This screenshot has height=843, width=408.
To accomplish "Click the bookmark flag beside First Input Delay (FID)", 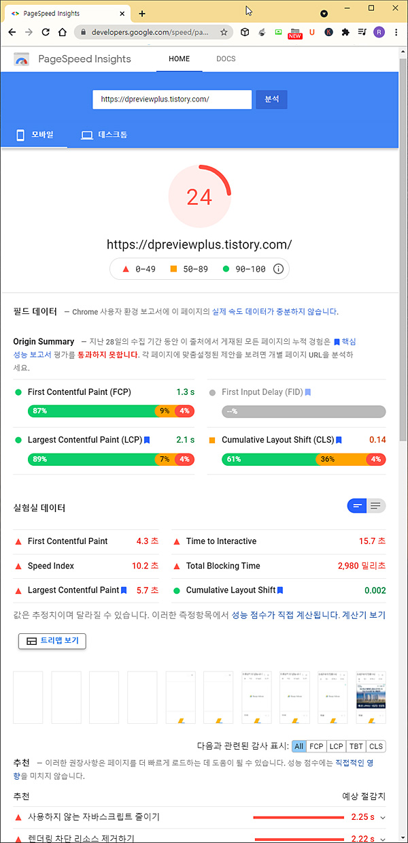I will tap(308, 392).
